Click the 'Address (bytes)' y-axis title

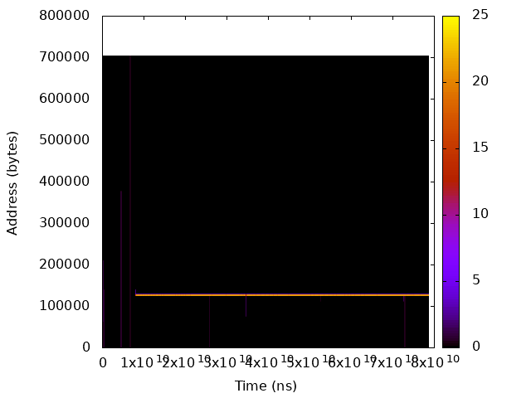click(x=12, y=182)
